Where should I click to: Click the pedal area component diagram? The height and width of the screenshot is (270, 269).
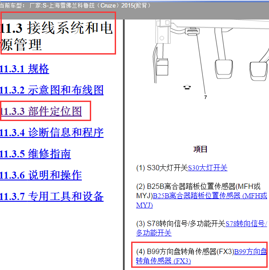coord(211,59)
